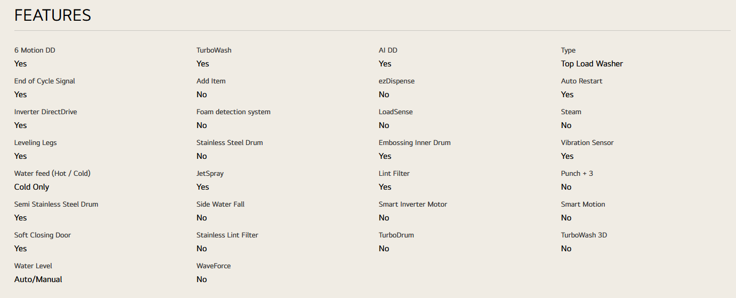This screenshot has width=736, height=298.
Task: Click the Top Load Washer value
Action: click(x=592, y=64)
